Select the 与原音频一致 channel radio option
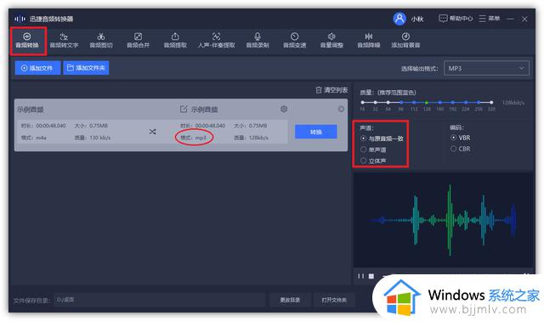Image resolution: width=544 pixels, height=321 pixels. [363, 138]
